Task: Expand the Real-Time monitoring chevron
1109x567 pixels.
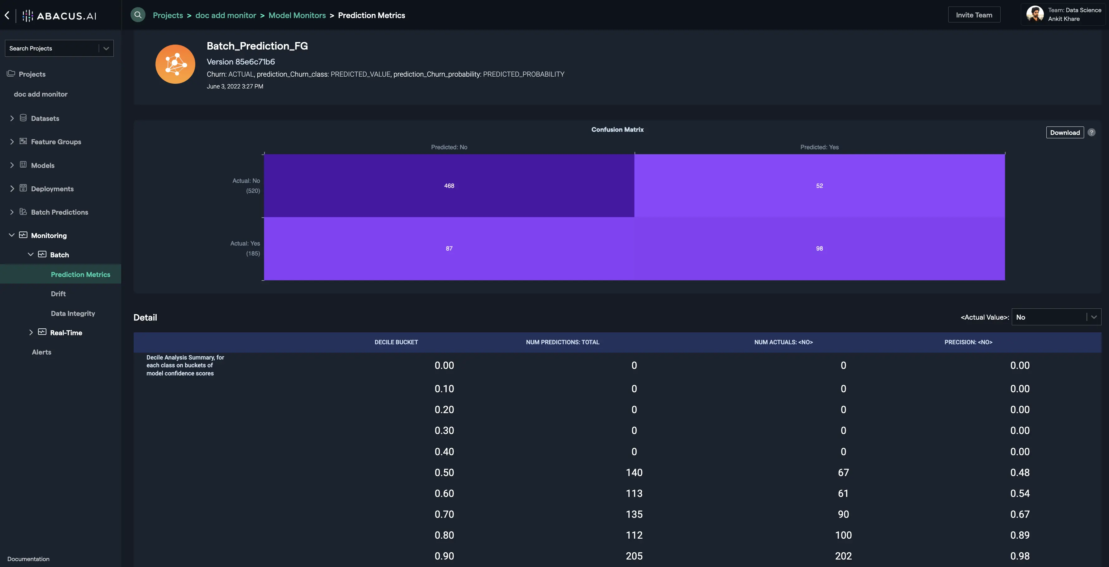Action: point(31,332)
